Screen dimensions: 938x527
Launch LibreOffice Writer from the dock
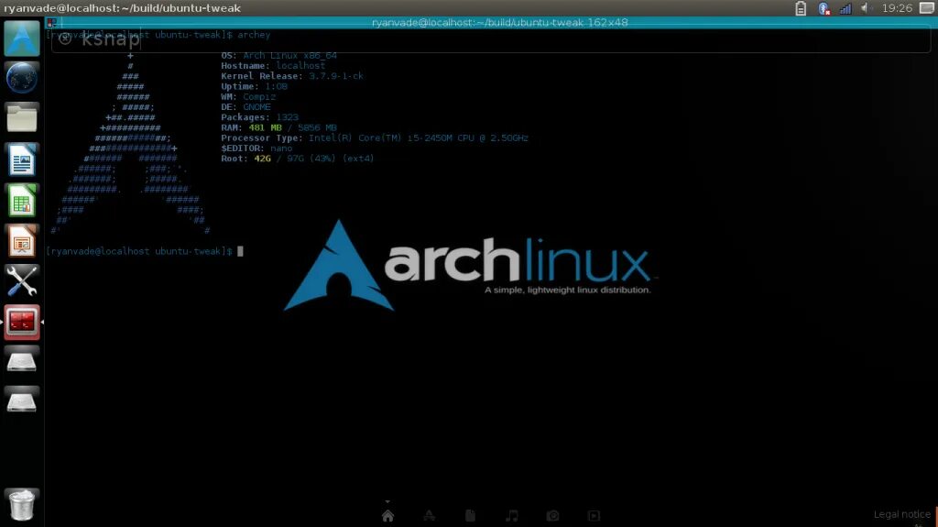[x=22, y=159]
